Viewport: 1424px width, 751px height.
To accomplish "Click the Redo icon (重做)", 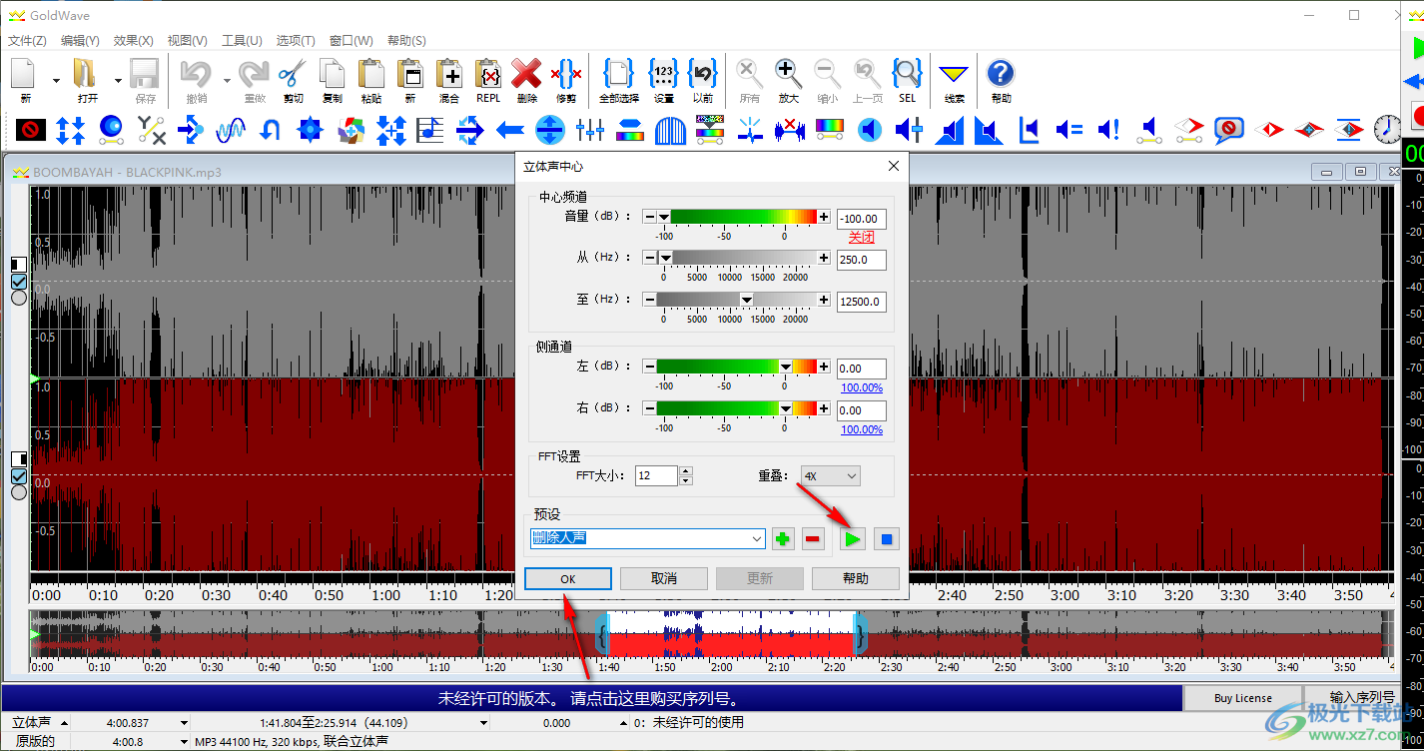I will [254, 73].
